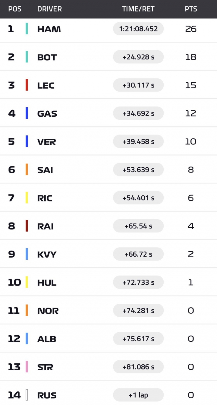The width and height of the screenshot is (217, 405).
Task: Select driver BOT in the results list
Action: 47,57
